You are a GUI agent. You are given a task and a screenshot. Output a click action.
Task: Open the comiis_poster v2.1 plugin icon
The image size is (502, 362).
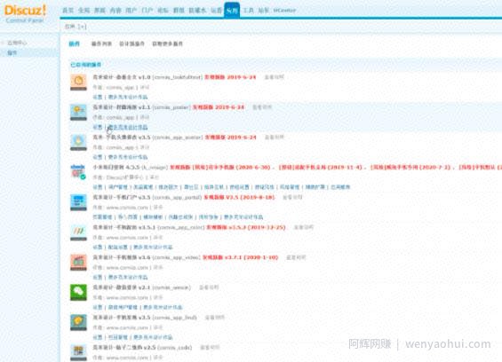pyautogui.click(x=78, y=112)
